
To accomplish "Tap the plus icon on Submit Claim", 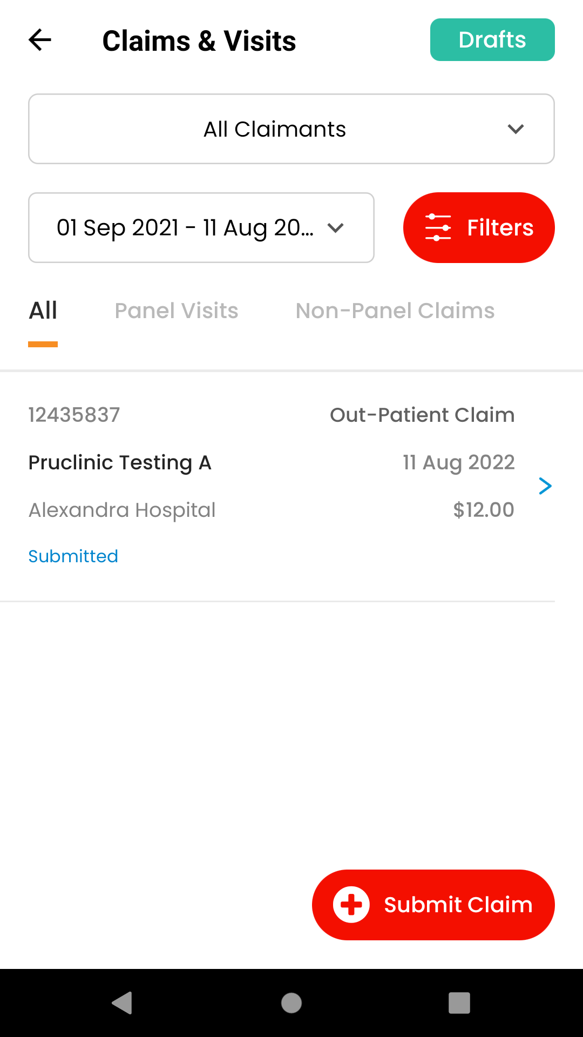I will (x=351, y=905).
